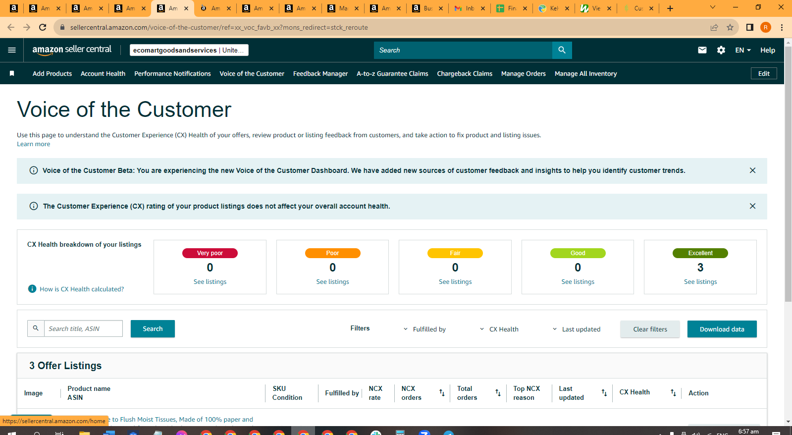Open a new browser tab
792x435 pixels.
point(670,8)
